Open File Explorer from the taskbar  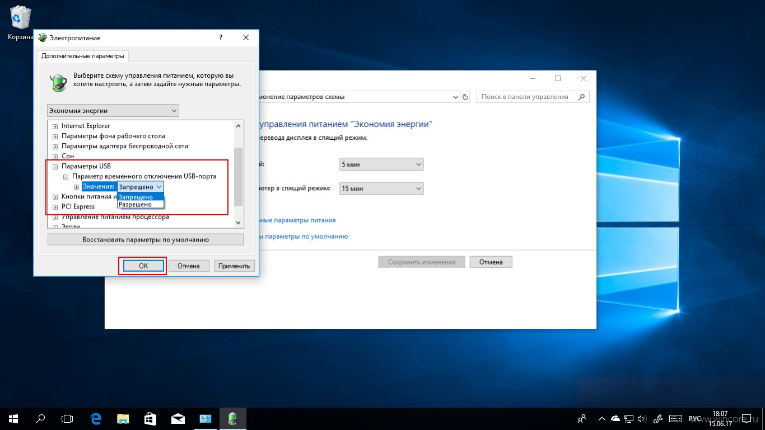(x=123, y=418)
